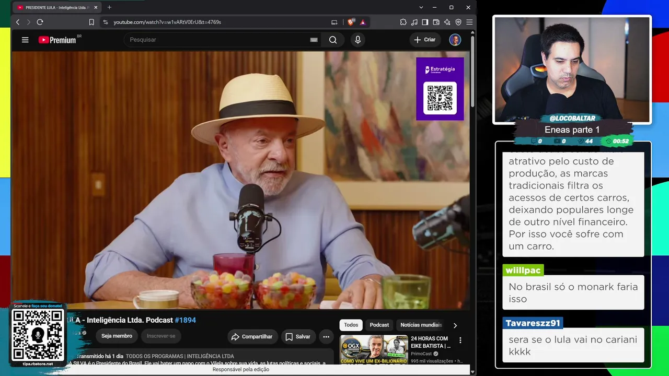Open the PrimoCast channel name
Viewport: 669px width, 376px height.
[x=421, y=354]
